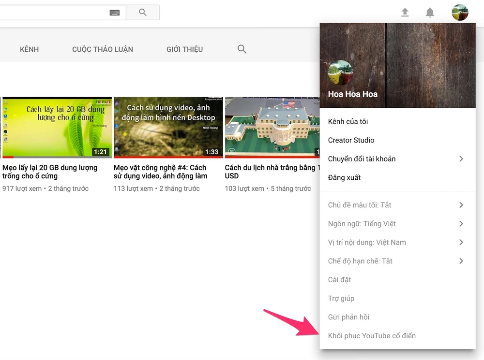Screen dimensions: 484x360
Task: Click the account avatar in top bar
Action: point(460,13)
